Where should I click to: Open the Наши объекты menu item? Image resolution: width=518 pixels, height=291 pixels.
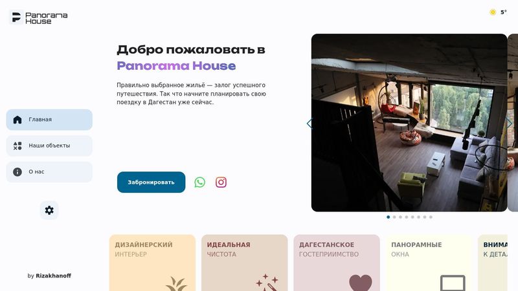click(x=49, y=145)
